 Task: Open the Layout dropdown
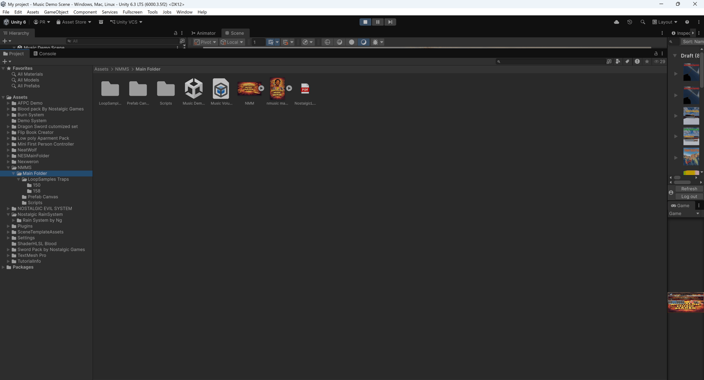[x=665, y=22]
